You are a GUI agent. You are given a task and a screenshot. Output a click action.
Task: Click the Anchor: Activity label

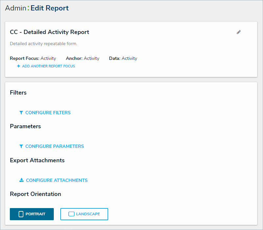82,58
